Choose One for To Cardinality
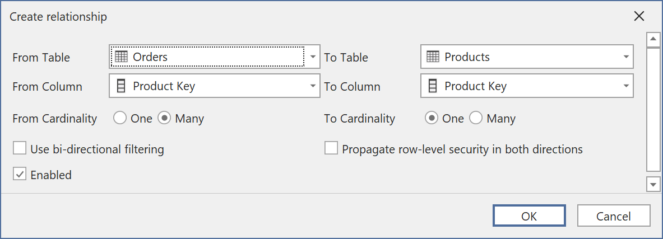Screen dimensions: 663x239 (x=431, y=119)
